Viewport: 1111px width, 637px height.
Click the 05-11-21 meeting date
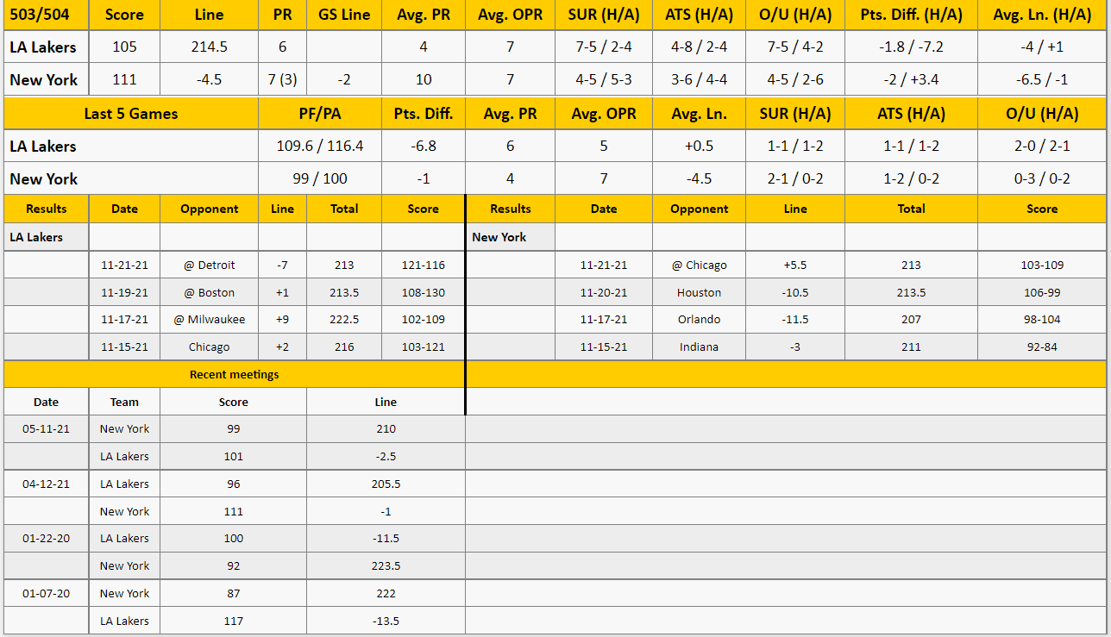46,428
